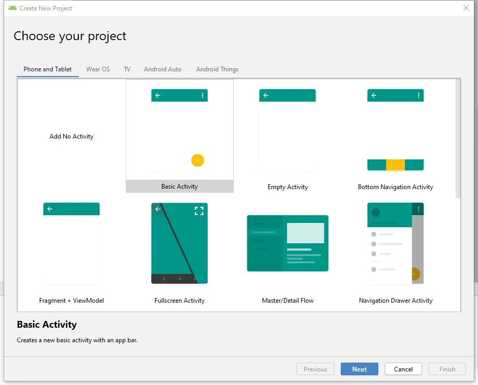Viewport: 478px width, 385px height.
Task: Click the Fullscreen Activity label
Action: click(180, 301)
